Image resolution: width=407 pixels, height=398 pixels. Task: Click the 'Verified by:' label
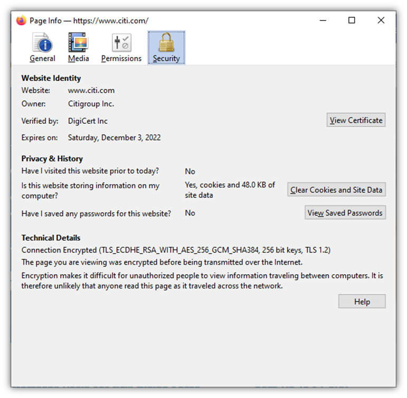pos(40,121)
